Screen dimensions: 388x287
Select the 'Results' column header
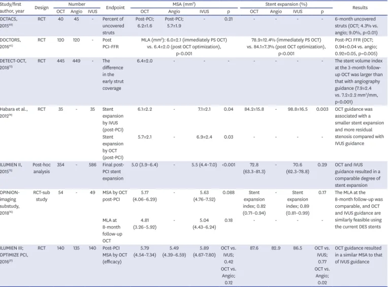(x=360, y=8)
